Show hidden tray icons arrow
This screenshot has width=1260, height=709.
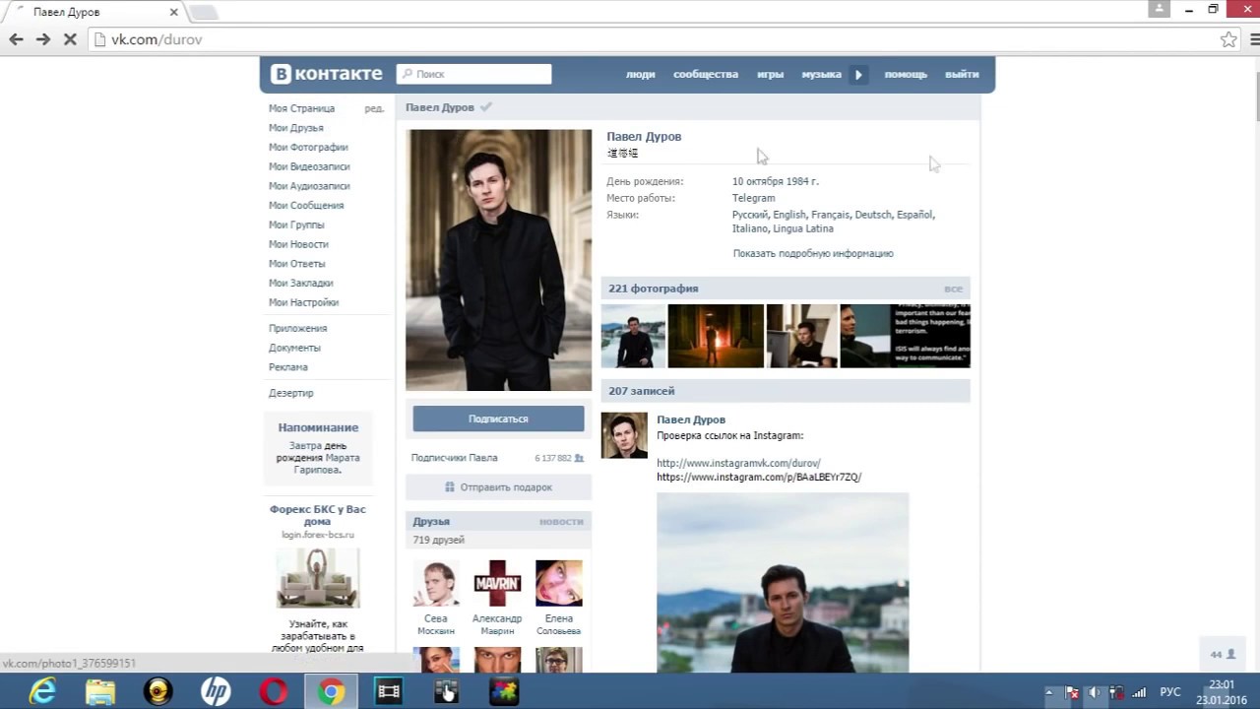click(x=1050, y=692)
